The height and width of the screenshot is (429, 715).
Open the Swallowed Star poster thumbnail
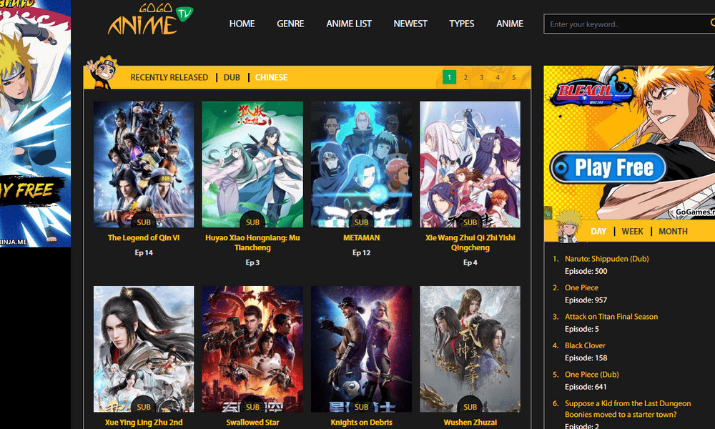click(x=252, y=349)
